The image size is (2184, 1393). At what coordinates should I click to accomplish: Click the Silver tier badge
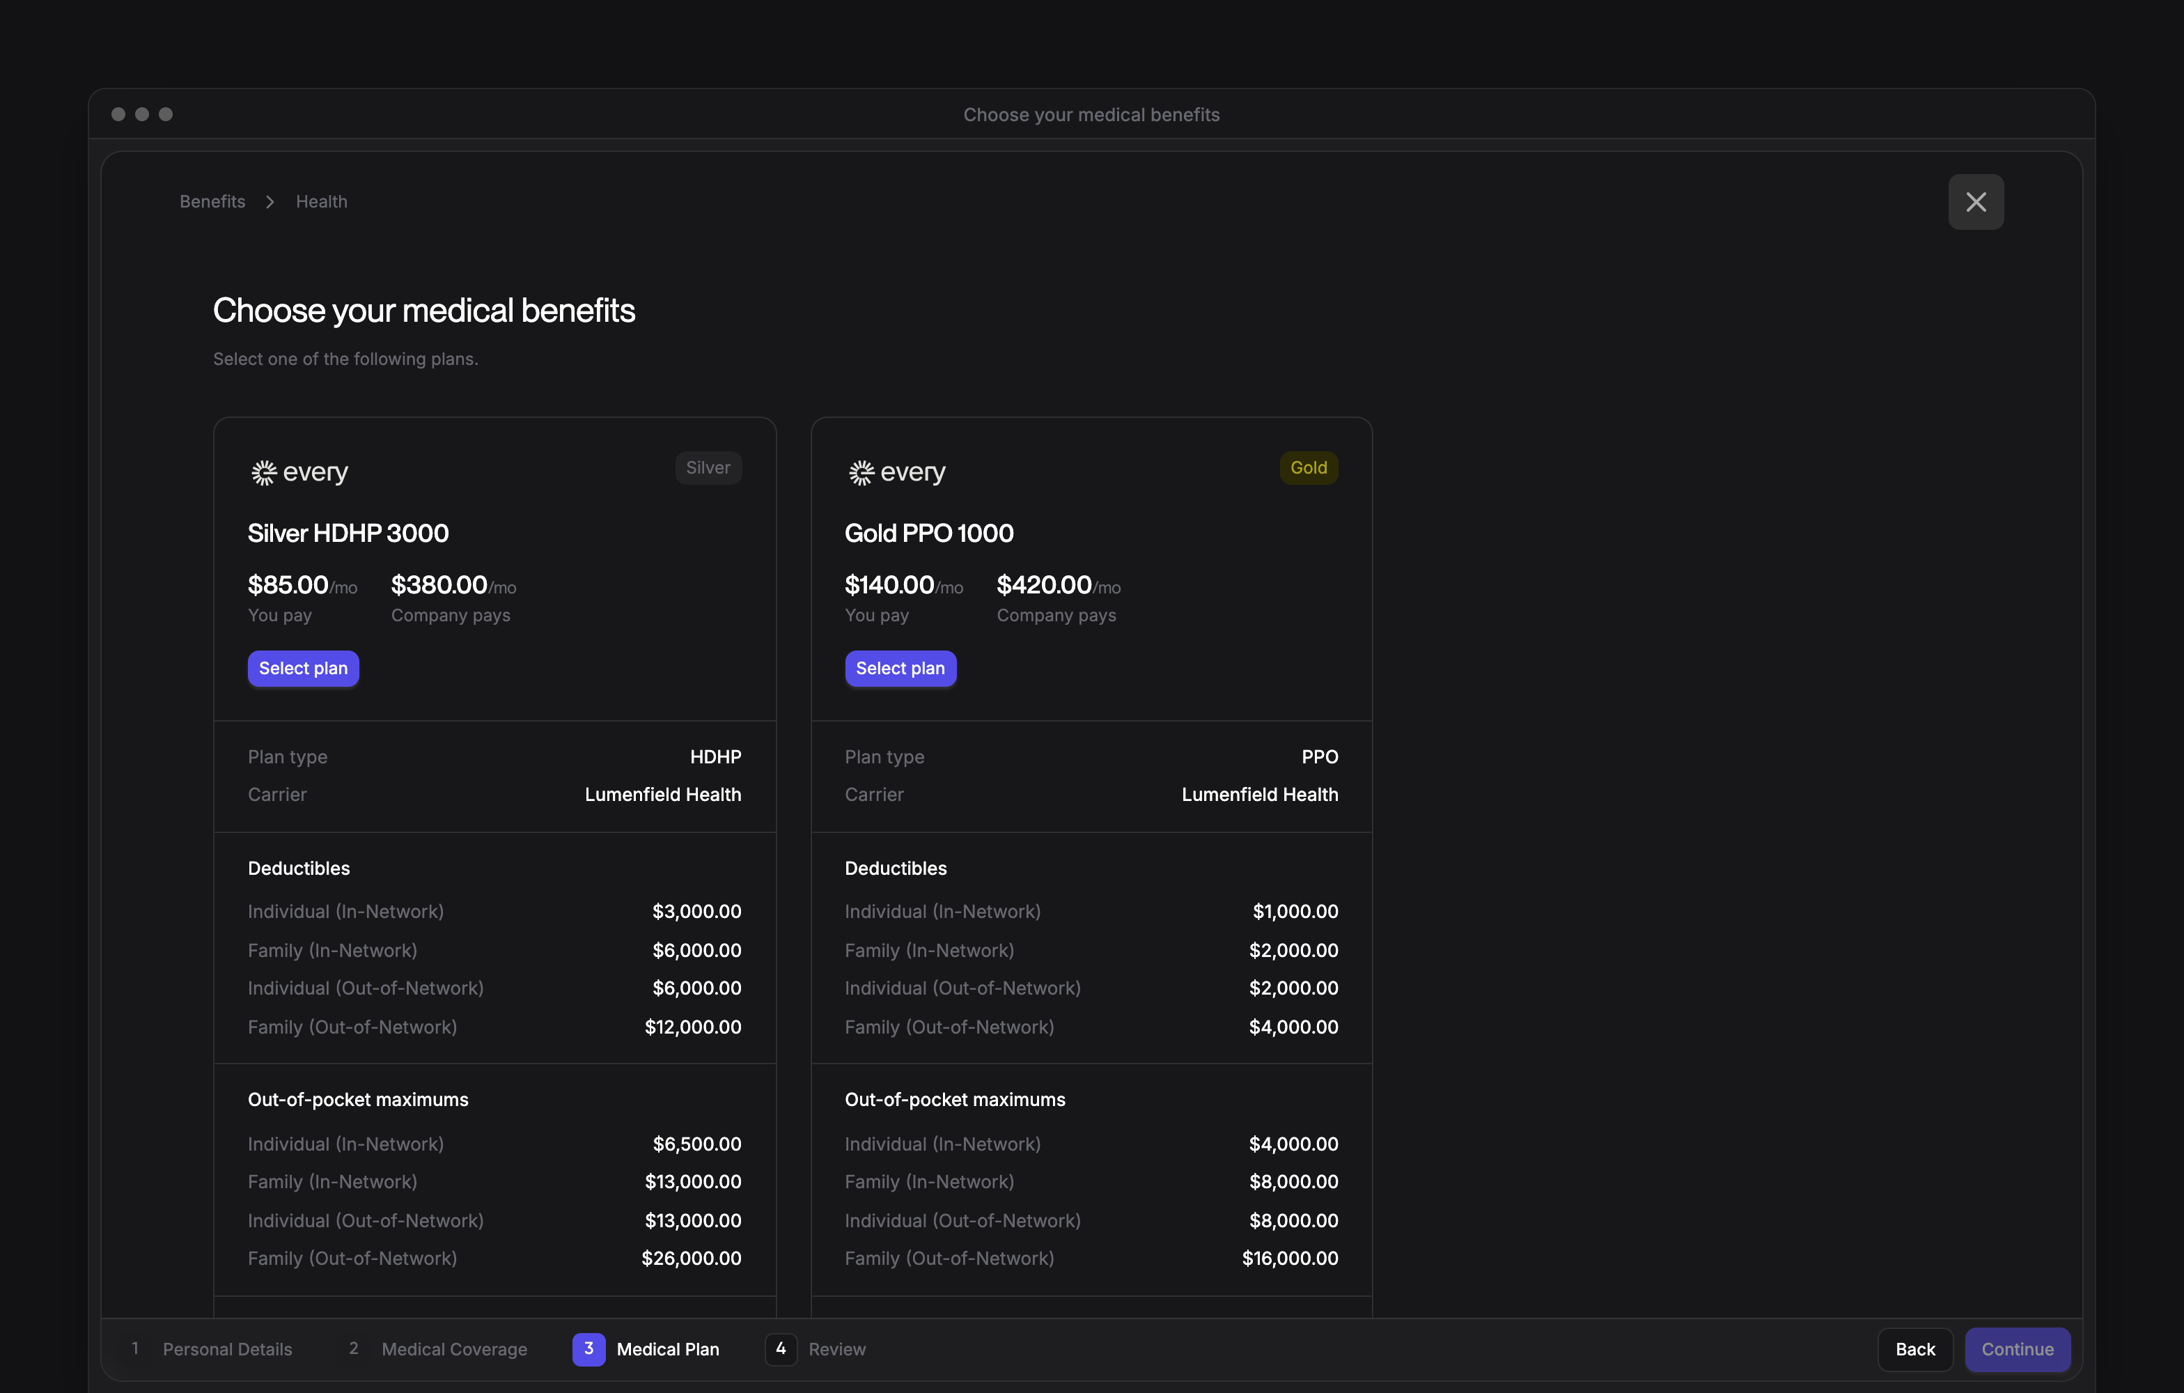tap(708, 468)
